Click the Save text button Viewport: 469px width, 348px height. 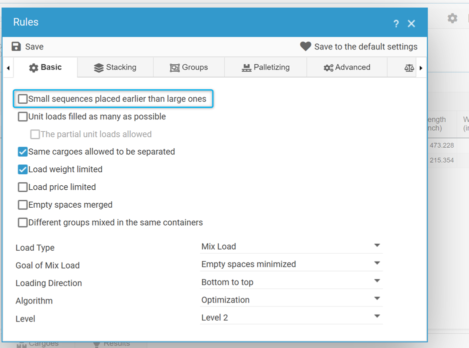click(x=34, y=46)
